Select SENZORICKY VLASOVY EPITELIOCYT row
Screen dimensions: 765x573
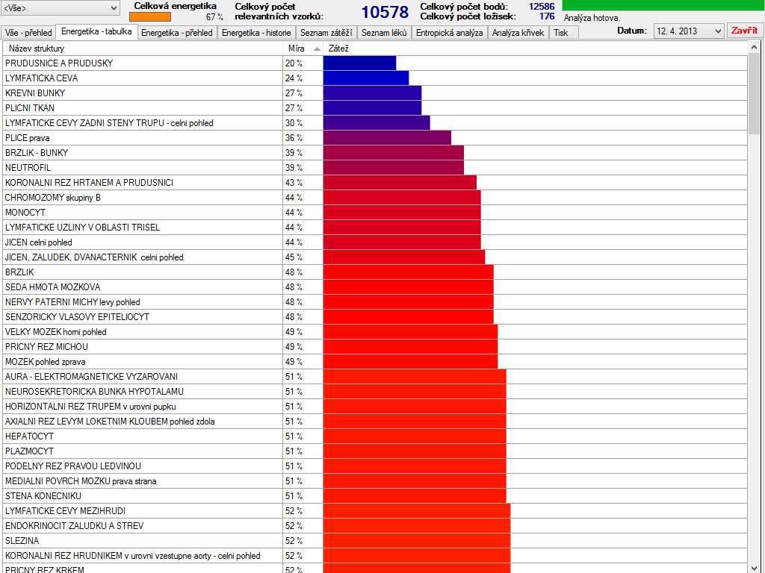click(375, 316)
